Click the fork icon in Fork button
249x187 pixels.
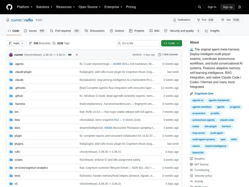tap(198, 20)
